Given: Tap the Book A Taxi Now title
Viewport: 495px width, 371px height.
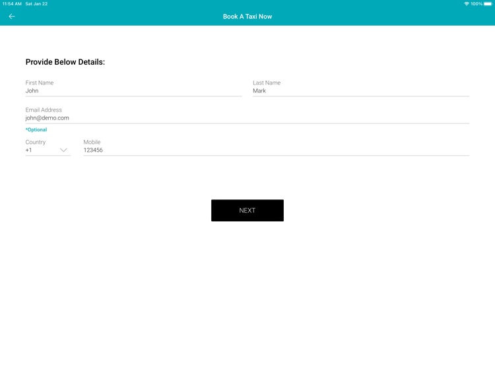Looking at the screenshot, I should pos(247,17).
